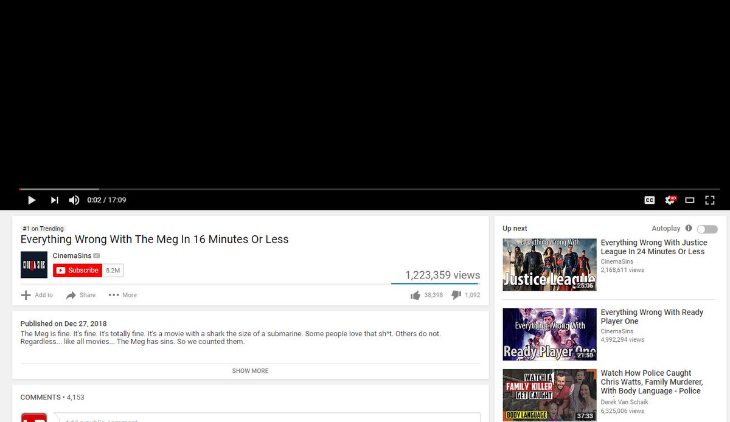Click the 8.2M subscriber count

coord(113,271)
